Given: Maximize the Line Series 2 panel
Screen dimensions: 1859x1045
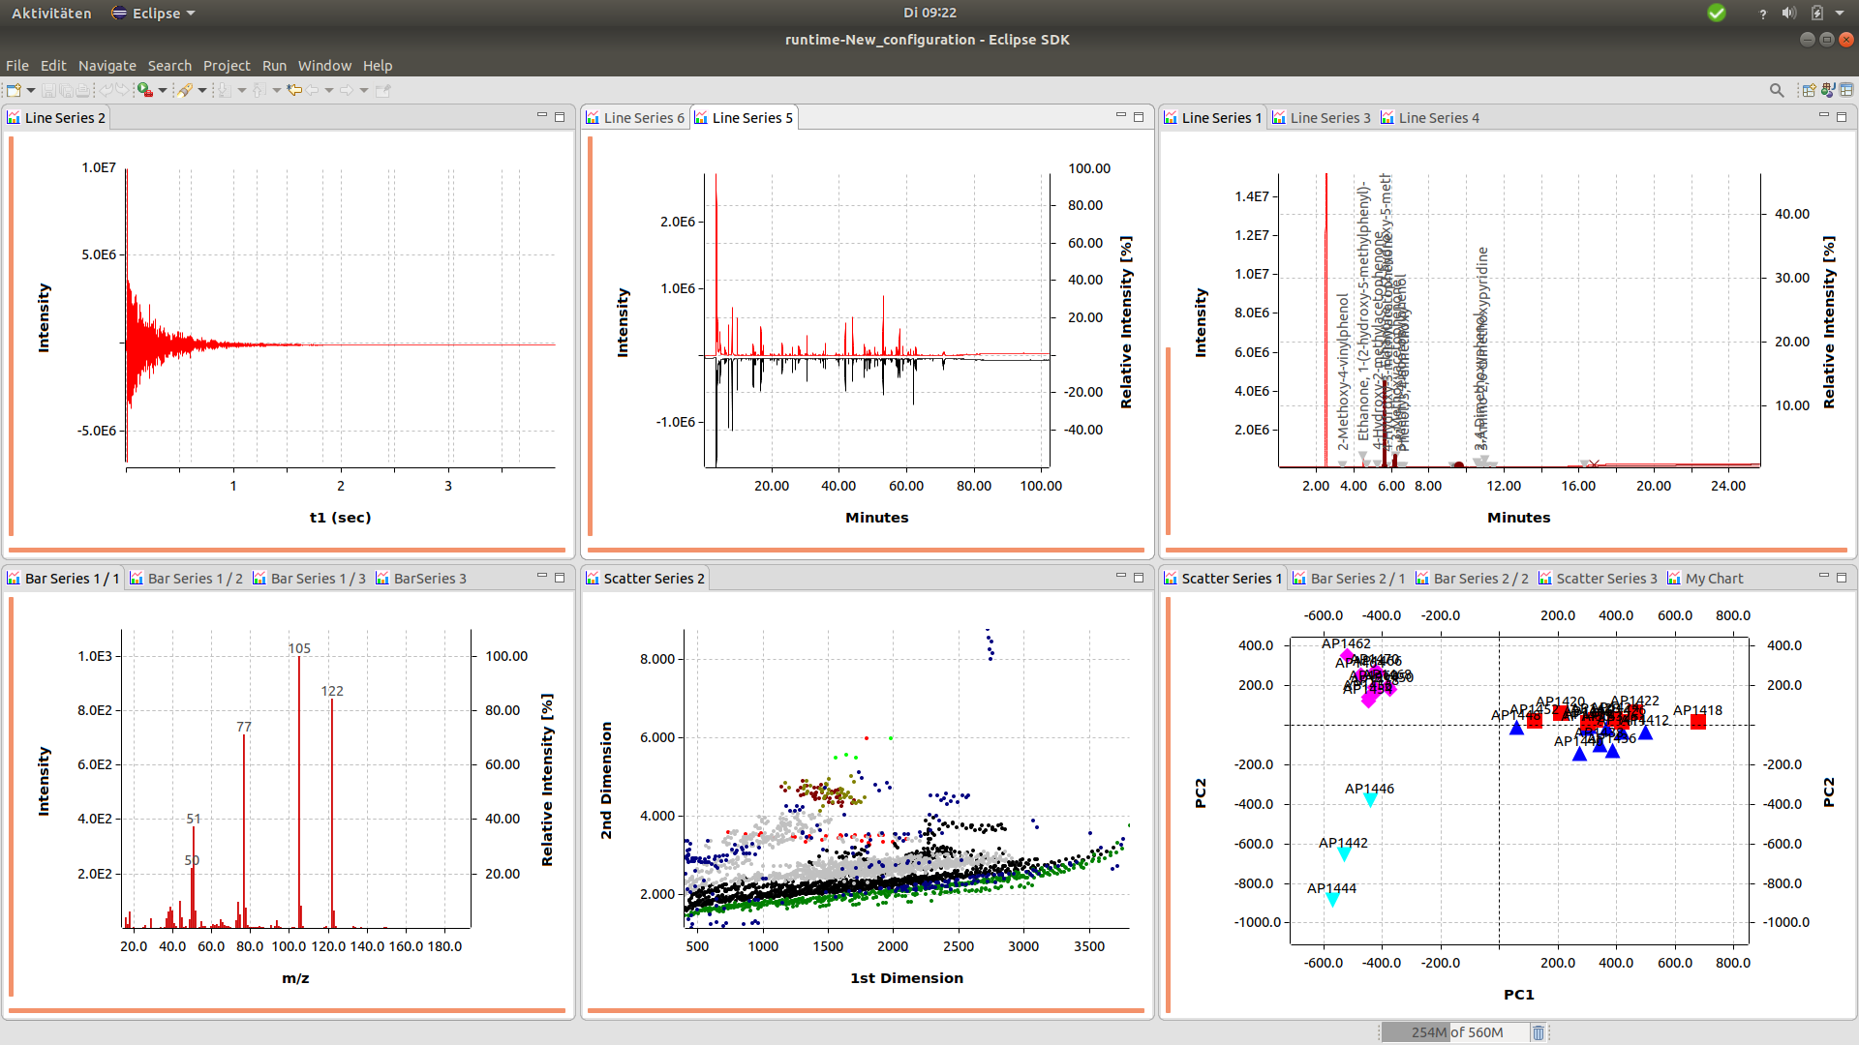Looking at the screenshot, I should (x=560, y=117).
